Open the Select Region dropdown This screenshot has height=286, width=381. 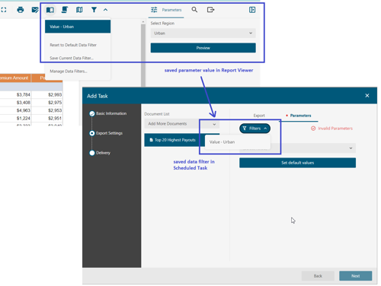pyautogui.click(x=203, y=33)
